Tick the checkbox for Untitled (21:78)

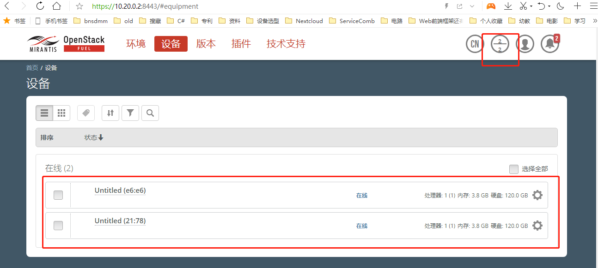[58, 225]
